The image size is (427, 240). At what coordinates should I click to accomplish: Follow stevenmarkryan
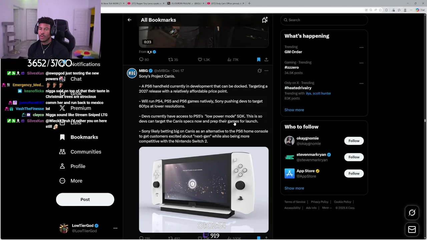(354, 157)
